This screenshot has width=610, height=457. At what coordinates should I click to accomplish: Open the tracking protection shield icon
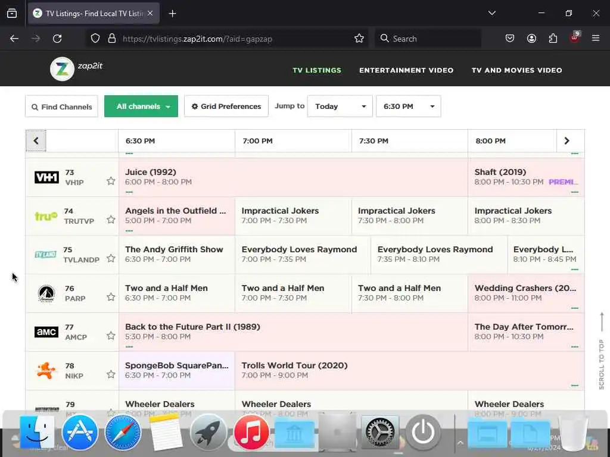[x=95, y=39]
